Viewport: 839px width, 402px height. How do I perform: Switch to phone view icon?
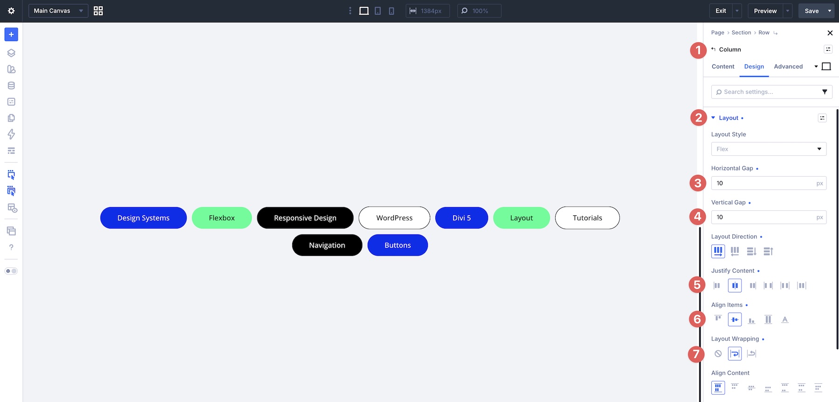pyautogui.click(x=392, y=11)
